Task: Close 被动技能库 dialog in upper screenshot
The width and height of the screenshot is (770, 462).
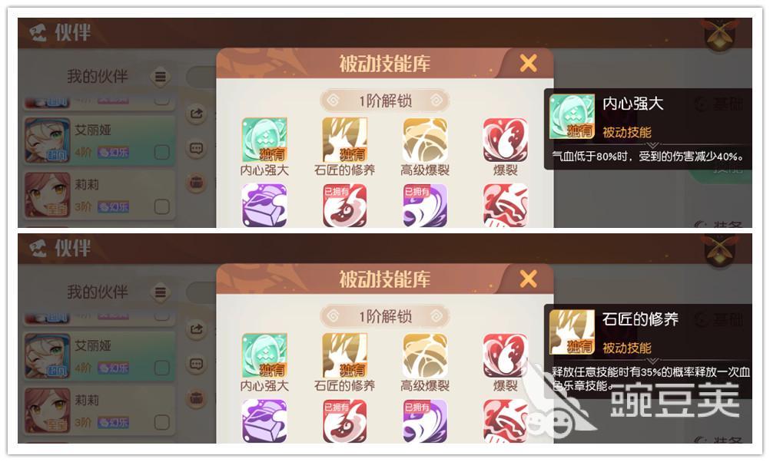Action: tap(529, 63)
